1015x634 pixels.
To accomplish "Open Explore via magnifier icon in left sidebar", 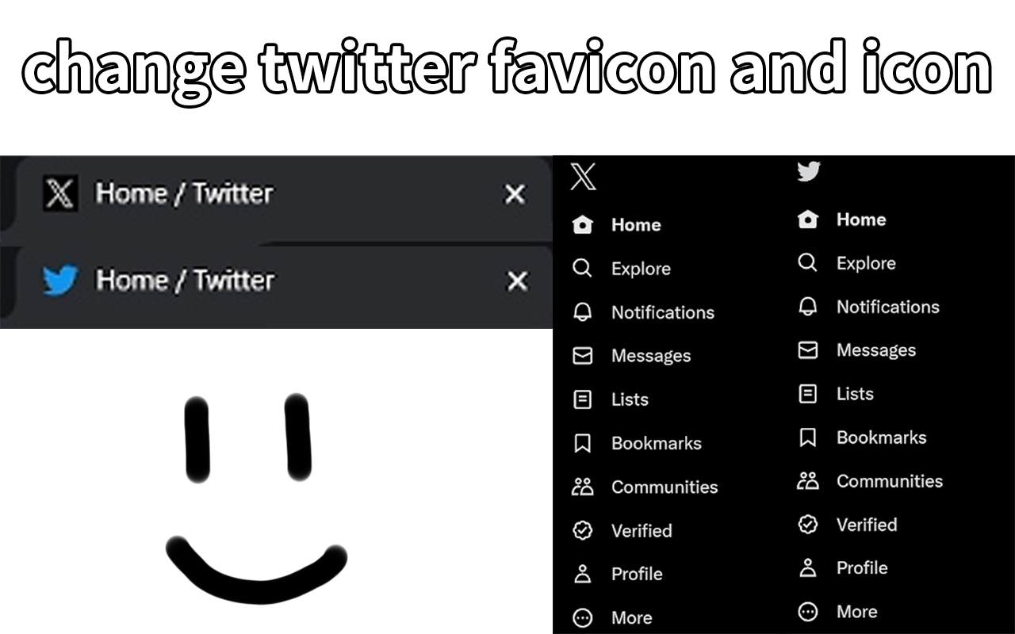I will 582,269.
